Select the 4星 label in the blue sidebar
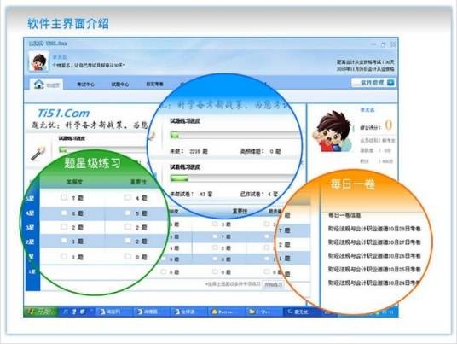 30,213
